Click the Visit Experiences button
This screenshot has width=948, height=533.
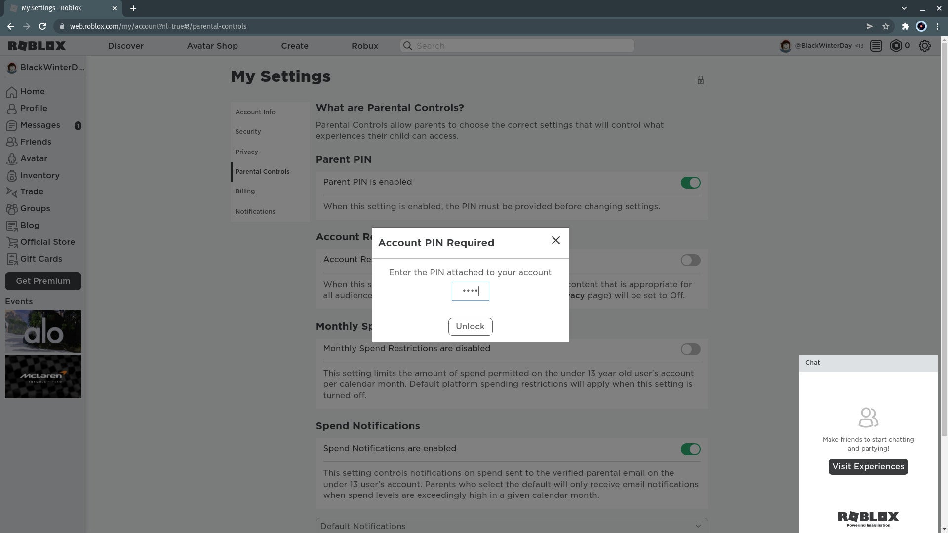[868, 467]
